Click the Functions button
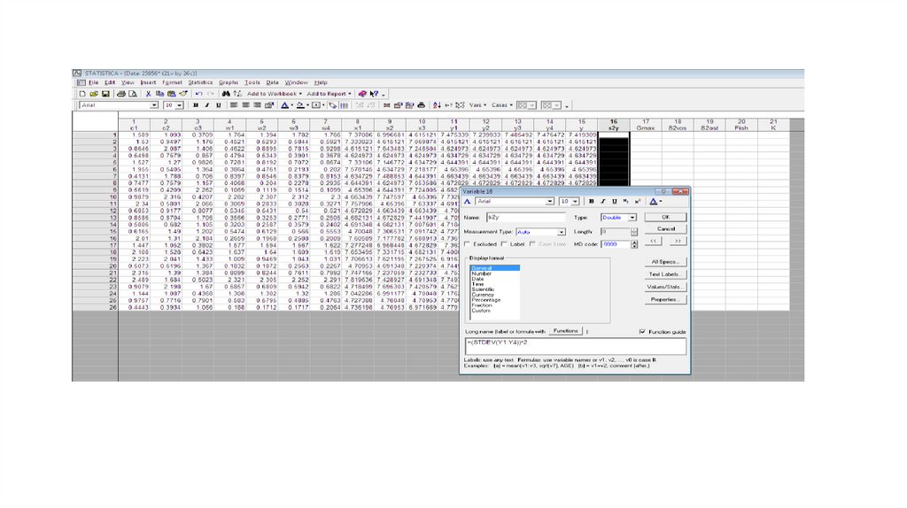This screenshot has height=508, width=907. pyautogui.click(x=565, y=330)
